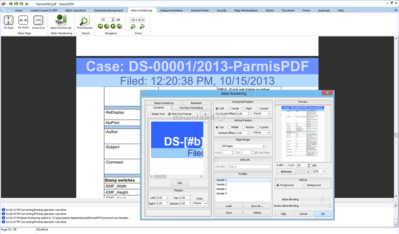Open the 22% preview zoom dropdown

(320, 171)
